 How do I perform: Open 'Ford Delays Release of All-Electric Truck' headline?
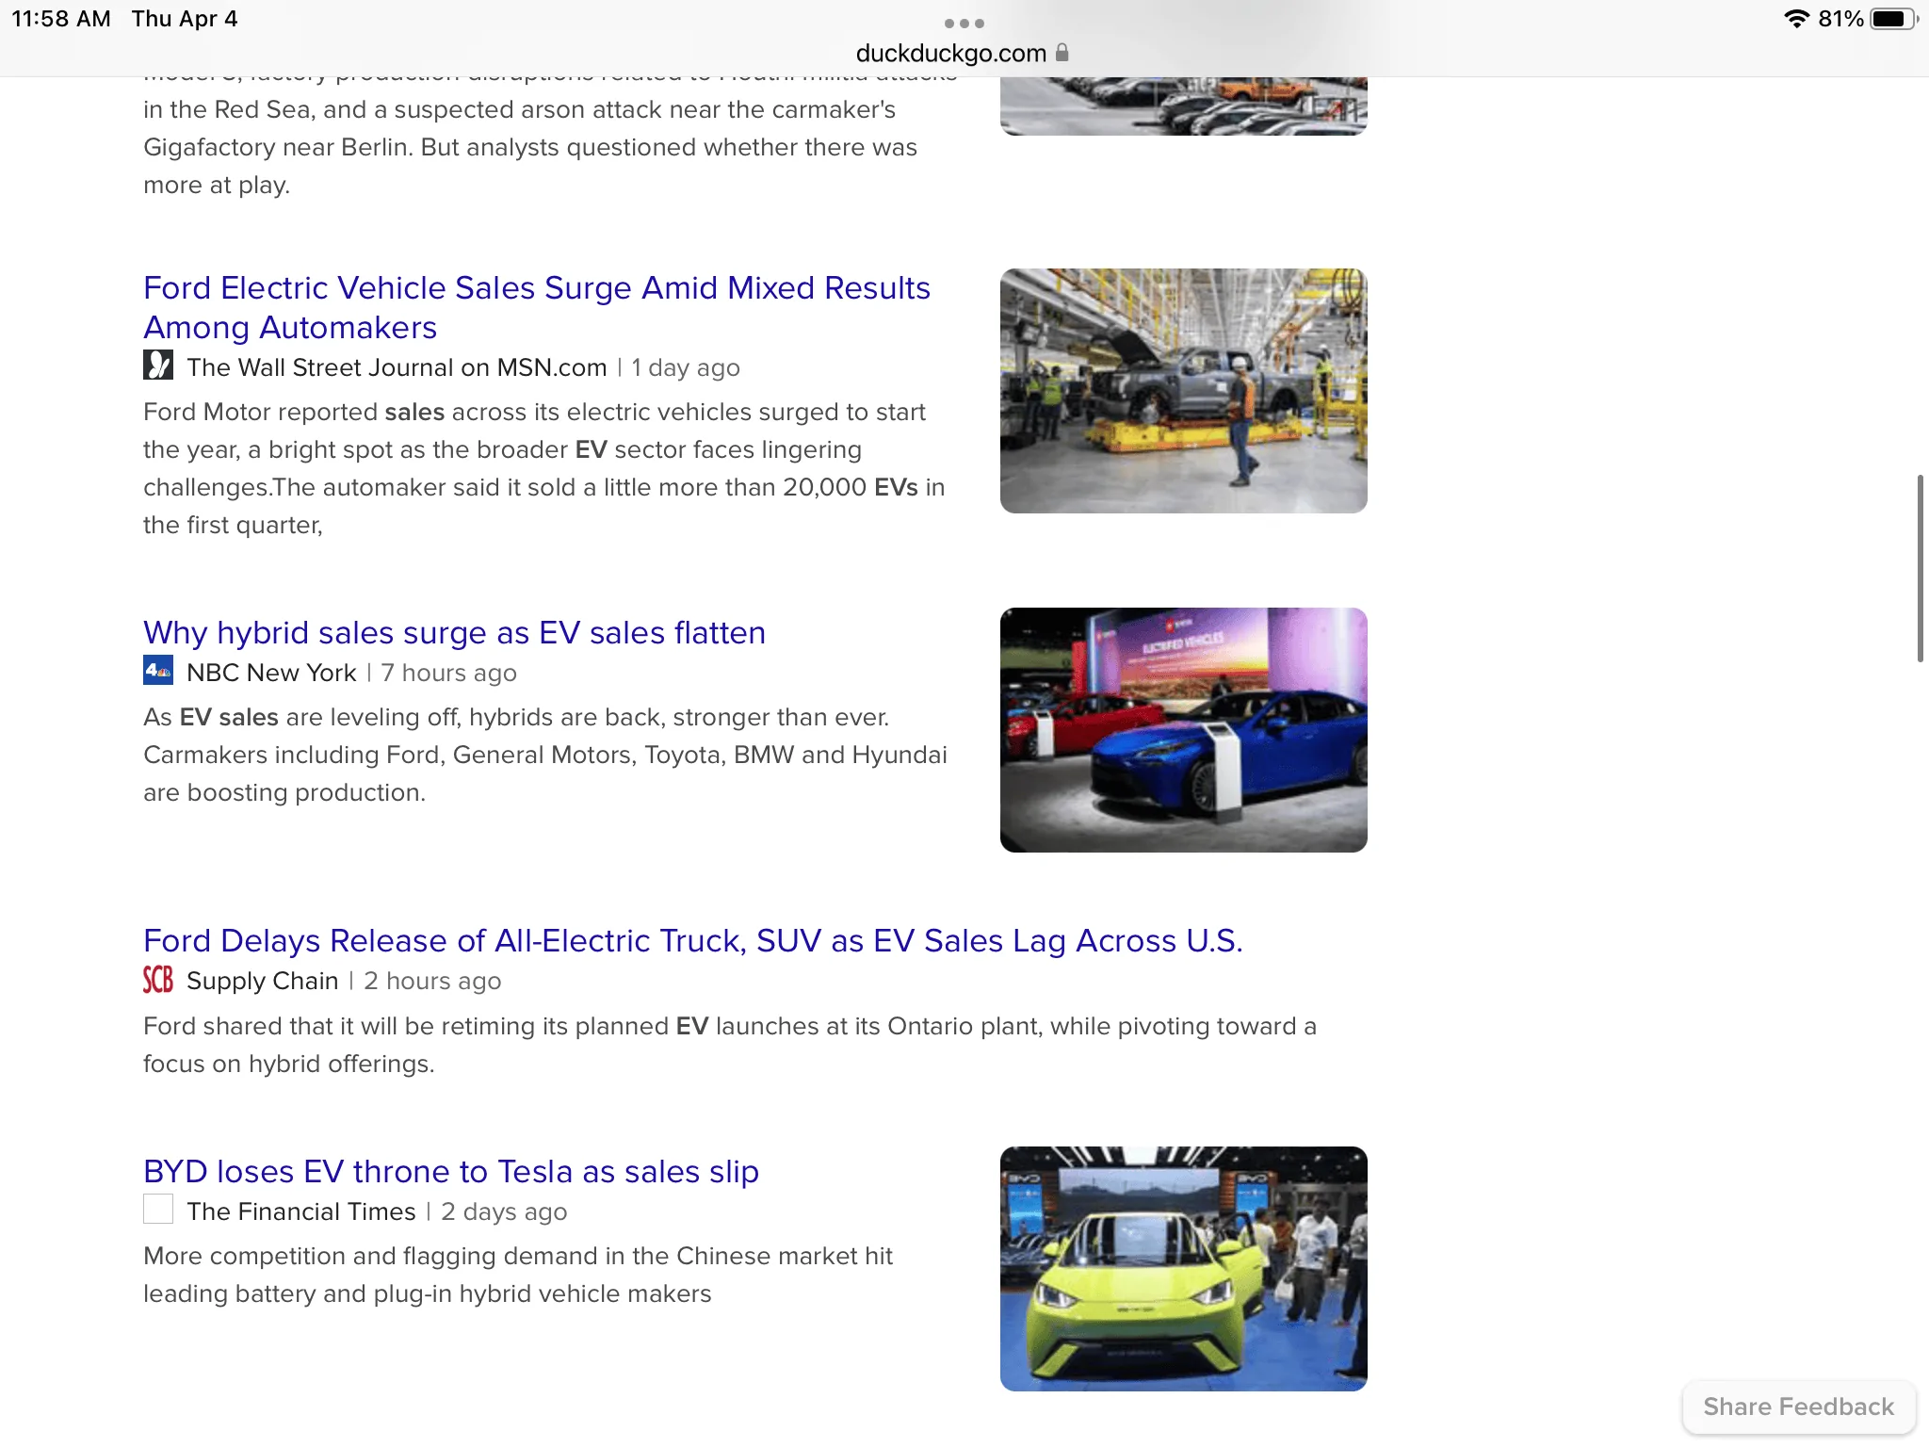point(693,940)
